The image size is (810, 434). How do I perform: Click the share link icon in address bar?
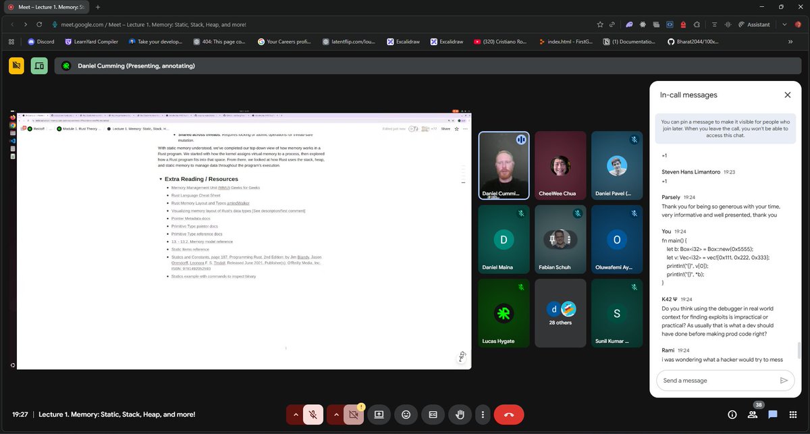612,24
